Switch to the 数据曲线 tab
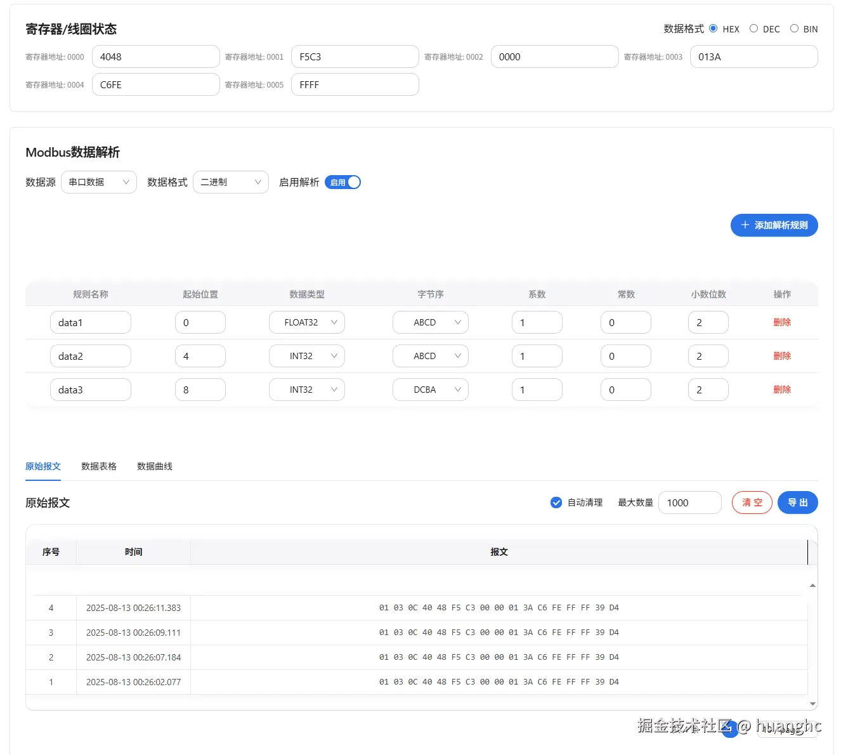Image resolution: width=841 pixels, height=755 pixels. 155,466
